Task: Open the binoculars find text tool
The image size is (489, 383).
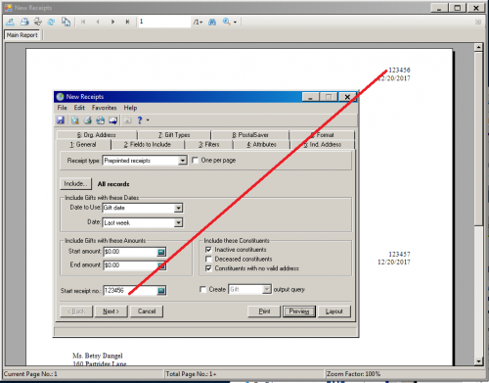Action: (x=212, y=22)
